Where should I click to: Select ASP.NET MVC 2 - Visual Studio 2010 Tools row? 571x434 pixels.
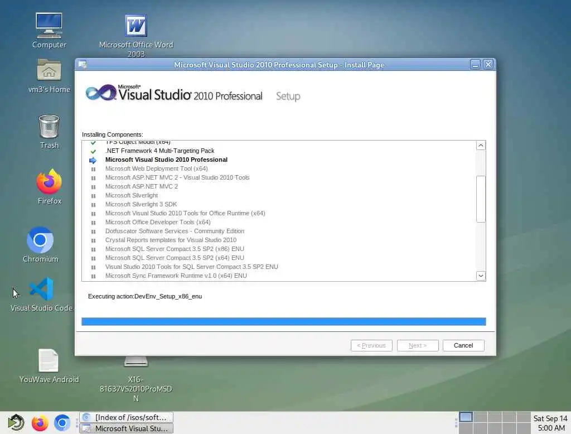(x=177, y=177)
